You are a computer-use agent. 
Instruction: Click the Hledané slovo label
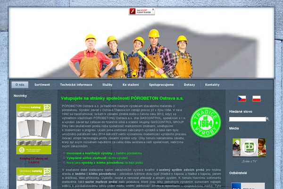point(241,112)
